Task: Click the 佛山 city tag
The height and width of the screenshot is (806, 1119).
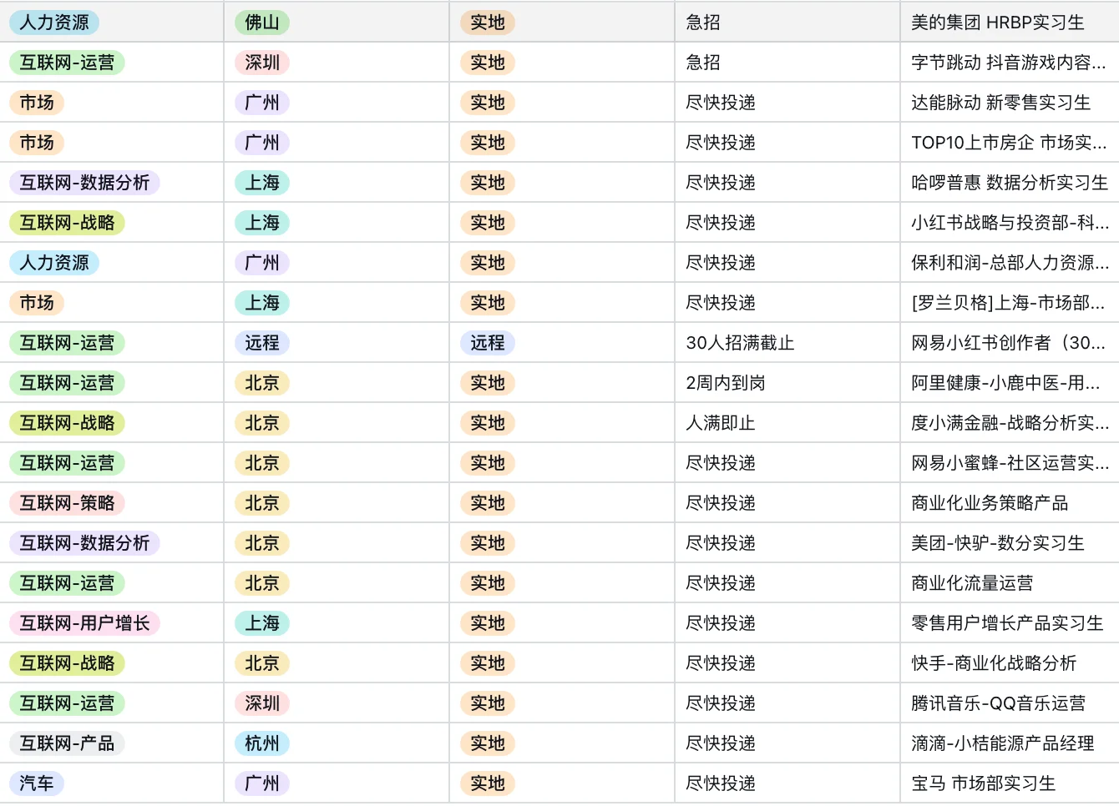Action: point(262,23)
